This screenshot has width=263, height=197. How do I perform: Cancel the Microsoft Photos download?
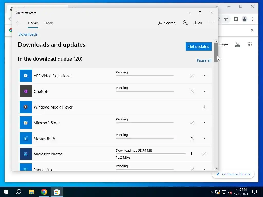tap(204, 154)
